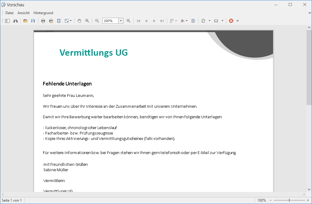Viewport: 312px width, 204px height.
Task: Click the 'Seite 1 von 1' status text
Action: pos(12,200)
